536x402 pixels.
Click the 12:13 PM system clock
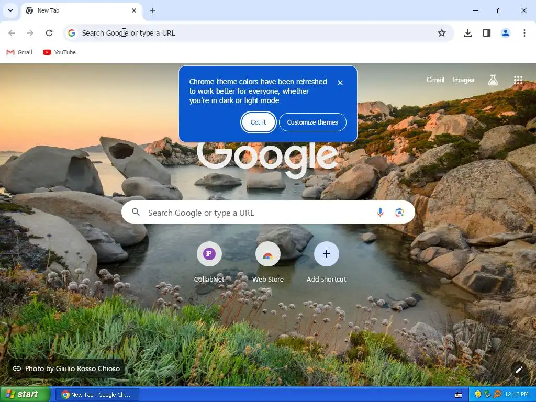pos(517,395)
